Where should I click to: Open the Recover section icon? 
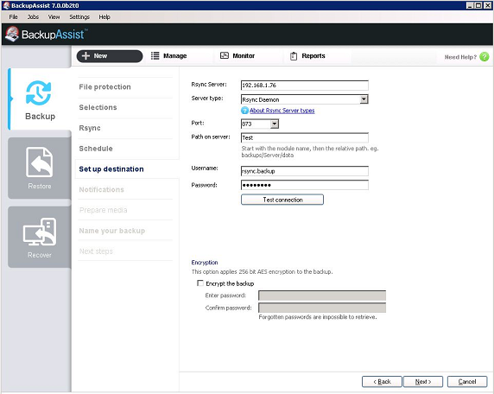pos(40,232)
